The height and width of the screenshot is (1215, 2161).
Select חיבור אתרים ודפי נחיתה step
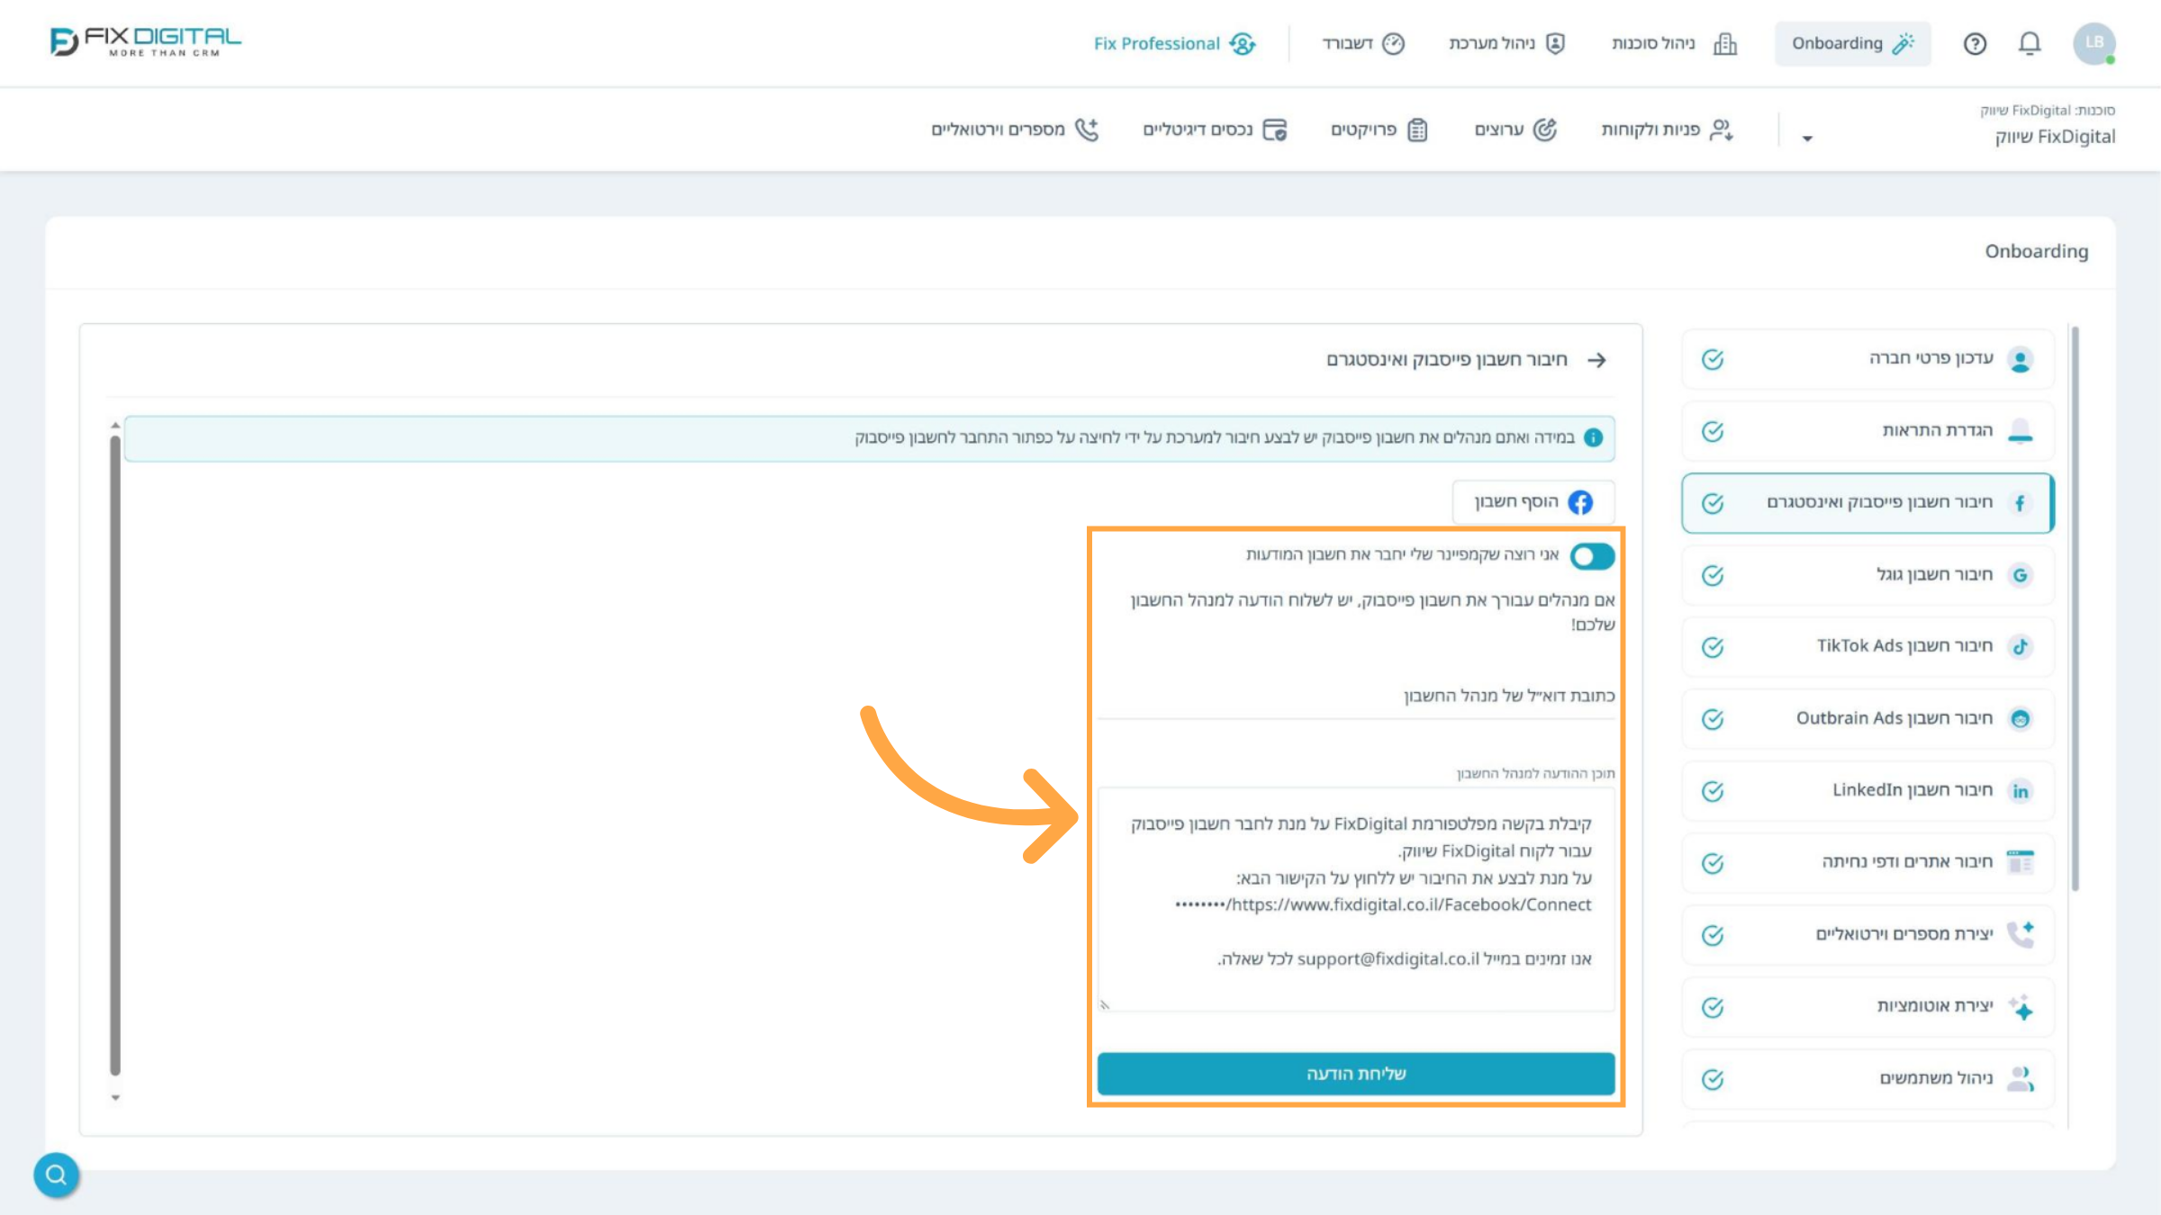click(x=1867, y=863)
